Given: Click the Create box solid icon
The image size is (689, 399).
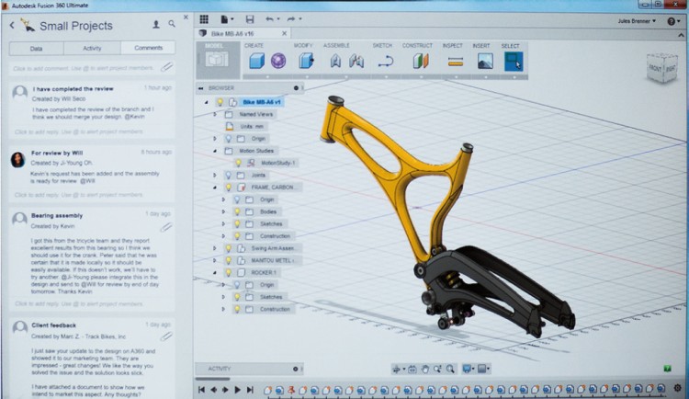Looking at the screenshot, I should click(x=254, y=61).
